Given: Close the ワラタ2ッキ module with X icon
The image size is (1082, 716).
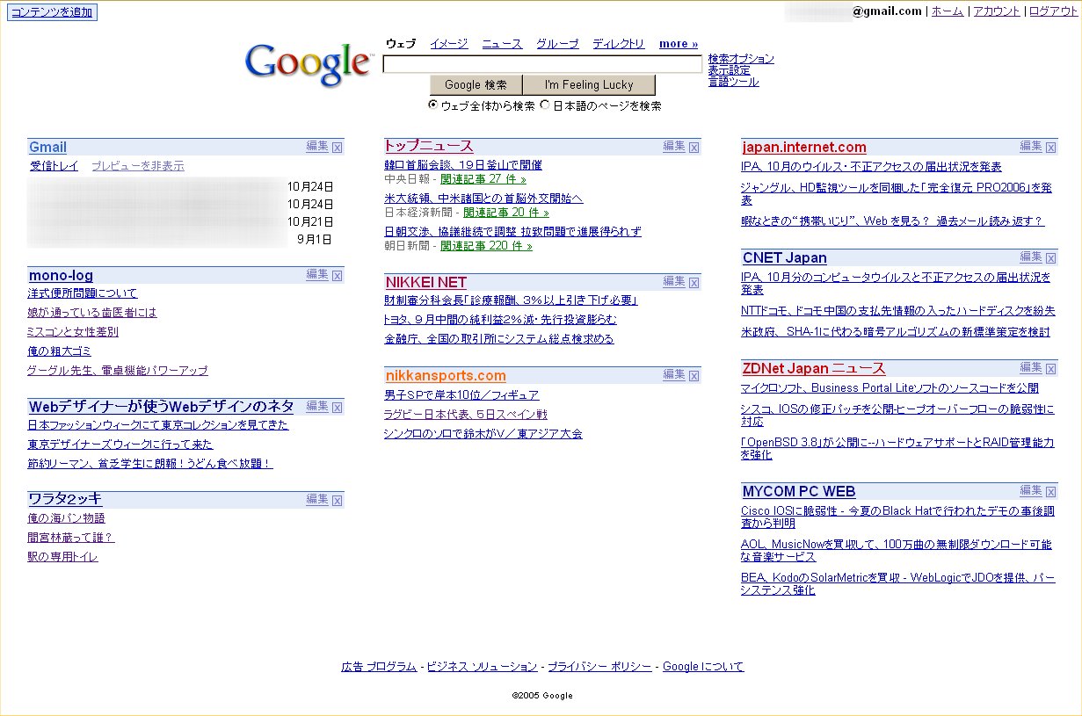Looking at the screenshot, I should tap(337, 501).
